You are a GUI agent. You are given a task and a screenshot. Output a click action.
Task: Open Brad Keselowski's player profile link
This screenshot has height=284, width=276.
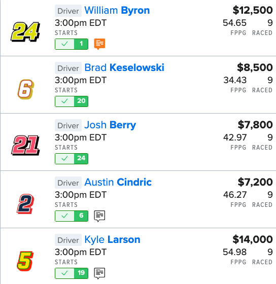(x=124, y=68)
